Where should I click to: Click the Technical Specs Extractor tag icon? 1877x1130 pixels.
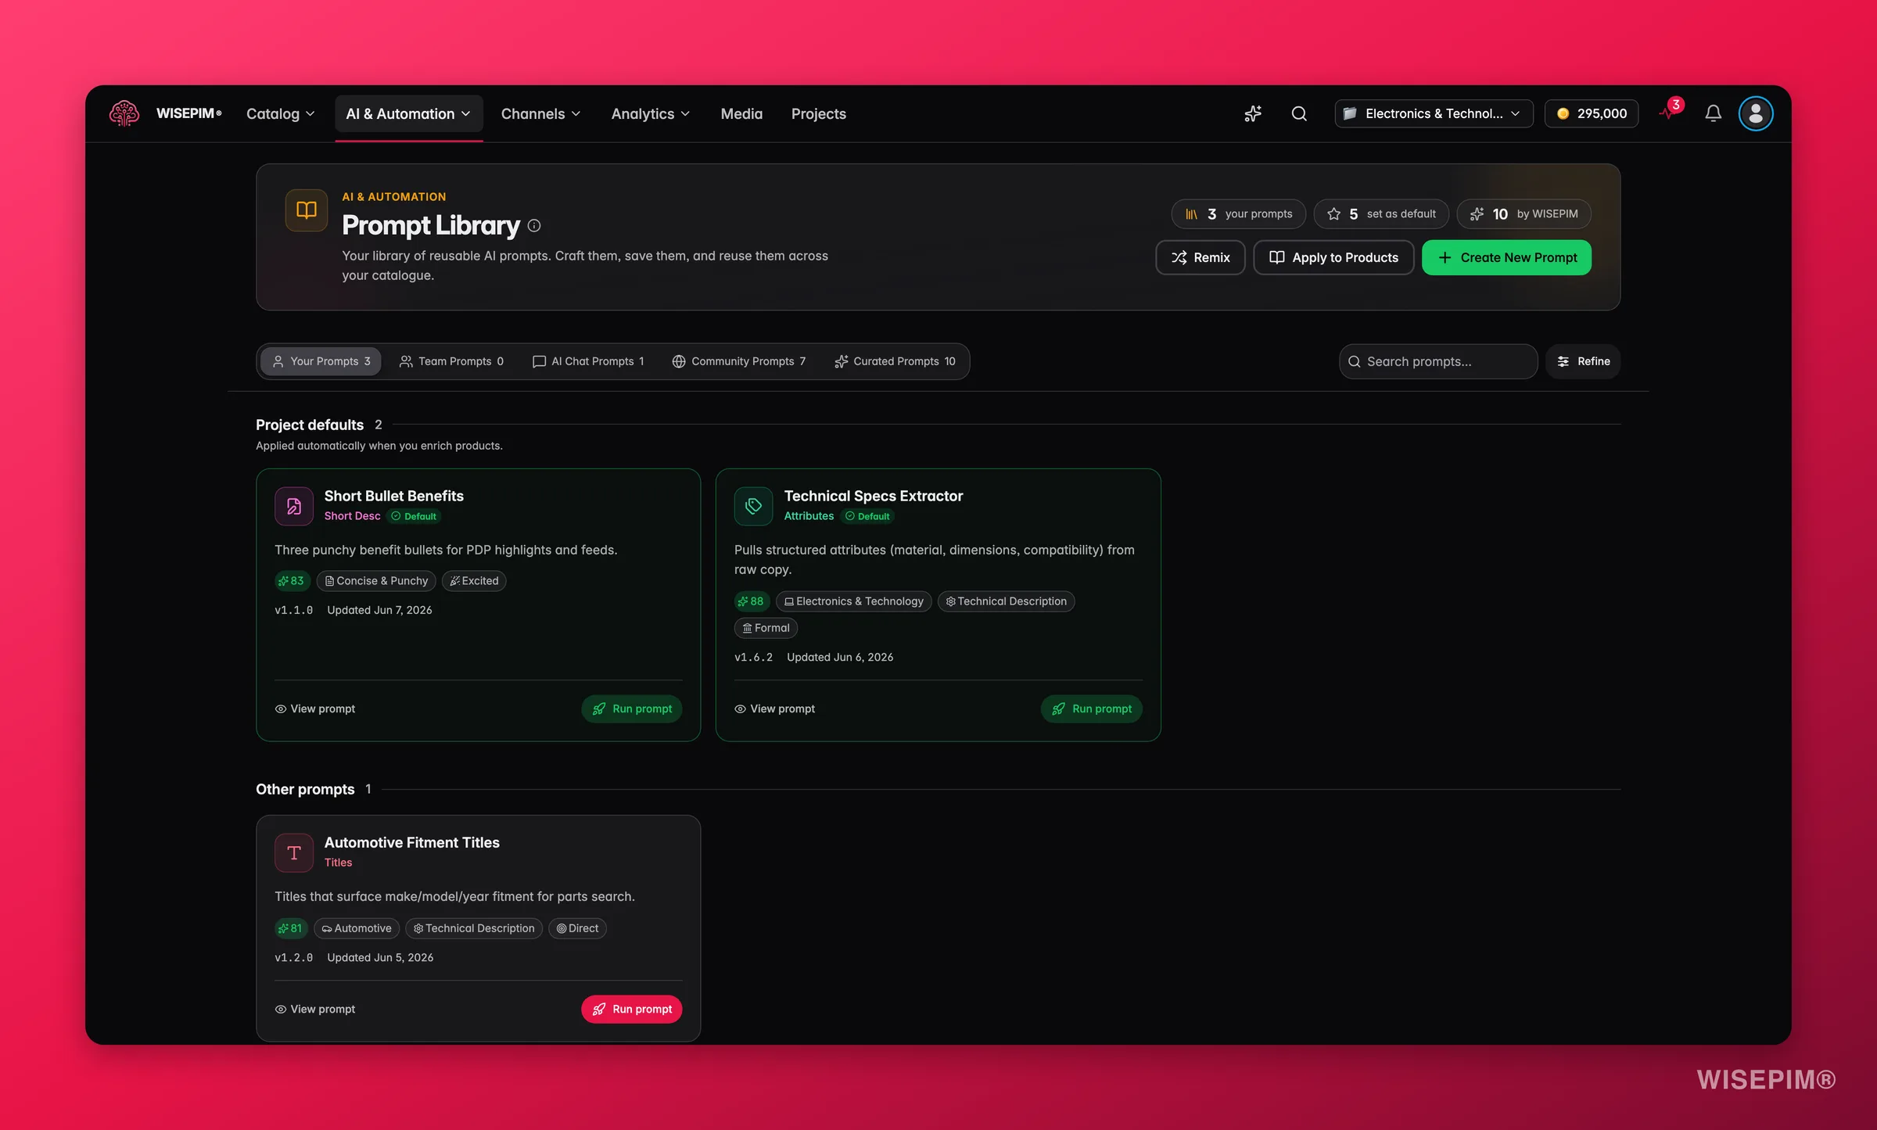click(x=754, y=506)
